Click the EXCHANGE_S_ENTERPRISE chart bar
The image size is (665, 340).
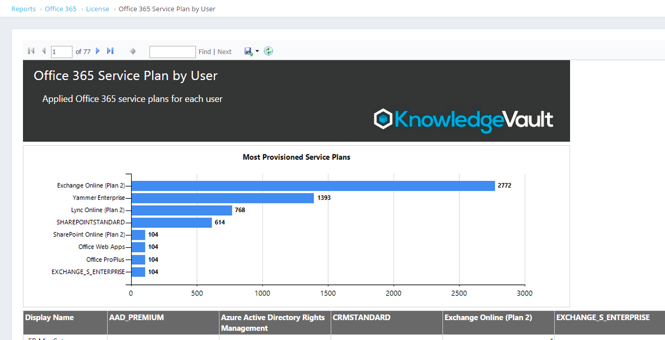(138, 272)
